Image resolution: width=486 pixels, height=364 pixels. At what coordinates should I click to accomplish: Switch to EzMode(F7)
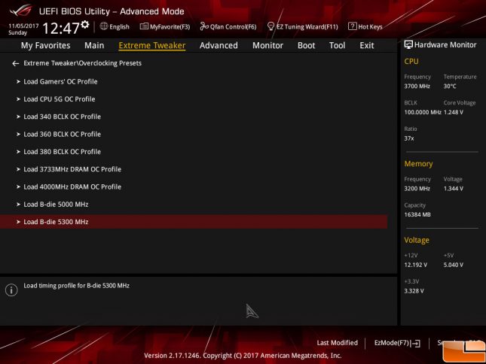(397, 343)
